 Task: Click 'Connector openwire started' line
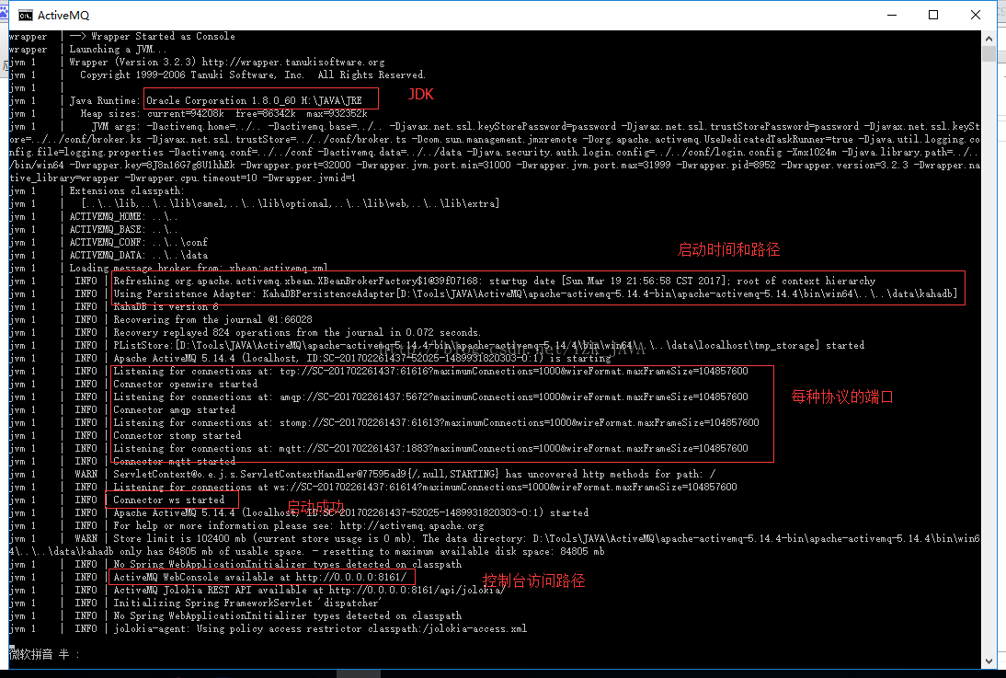(186, 384)
